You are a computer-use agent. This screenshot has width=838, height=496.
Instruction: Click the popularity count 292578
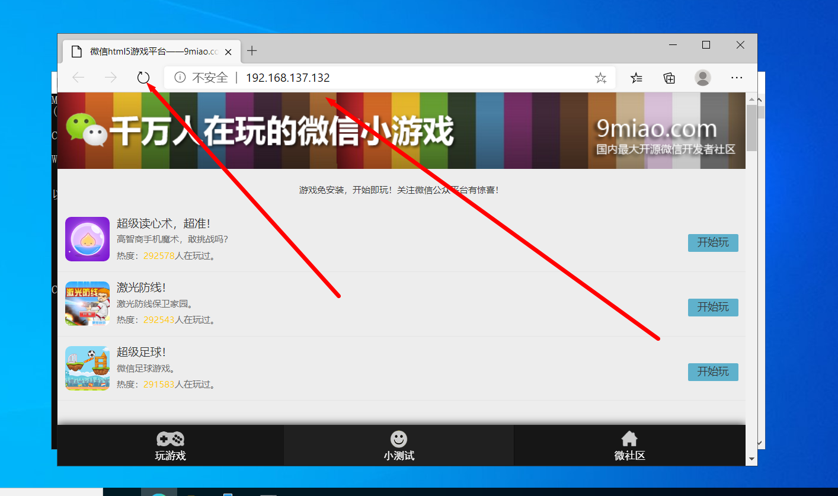pyautogui.click(x=159, y=256)
